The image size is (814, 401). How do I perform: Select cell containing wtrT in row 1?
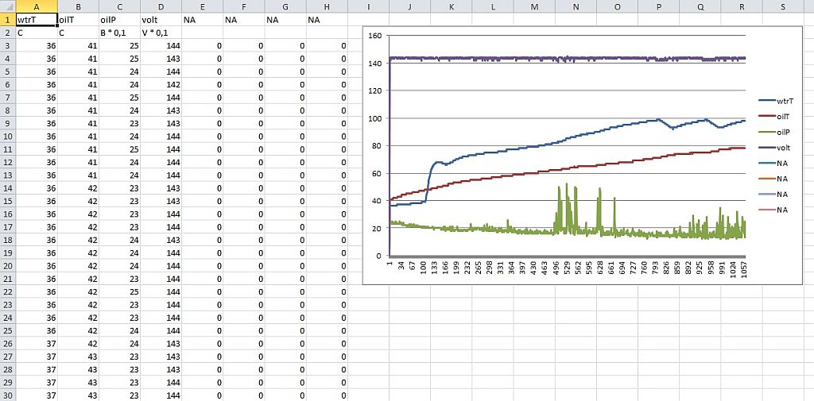click(37, 19)
